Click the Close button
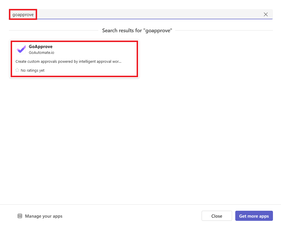 217,216
